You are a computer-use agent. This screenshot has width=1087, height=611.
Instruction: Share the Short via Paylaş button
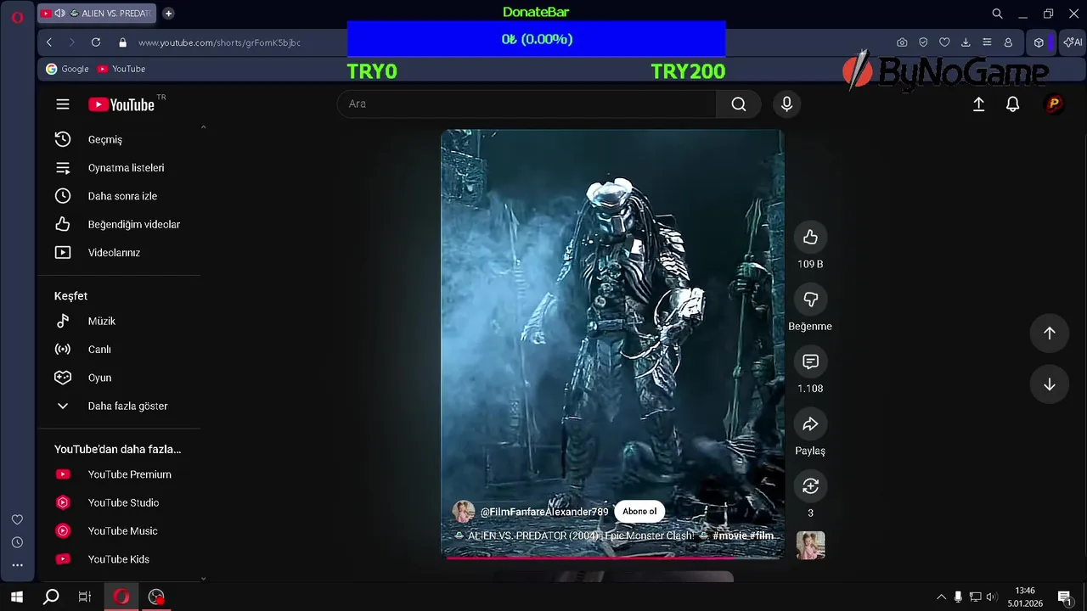click(x=810, y=423)
